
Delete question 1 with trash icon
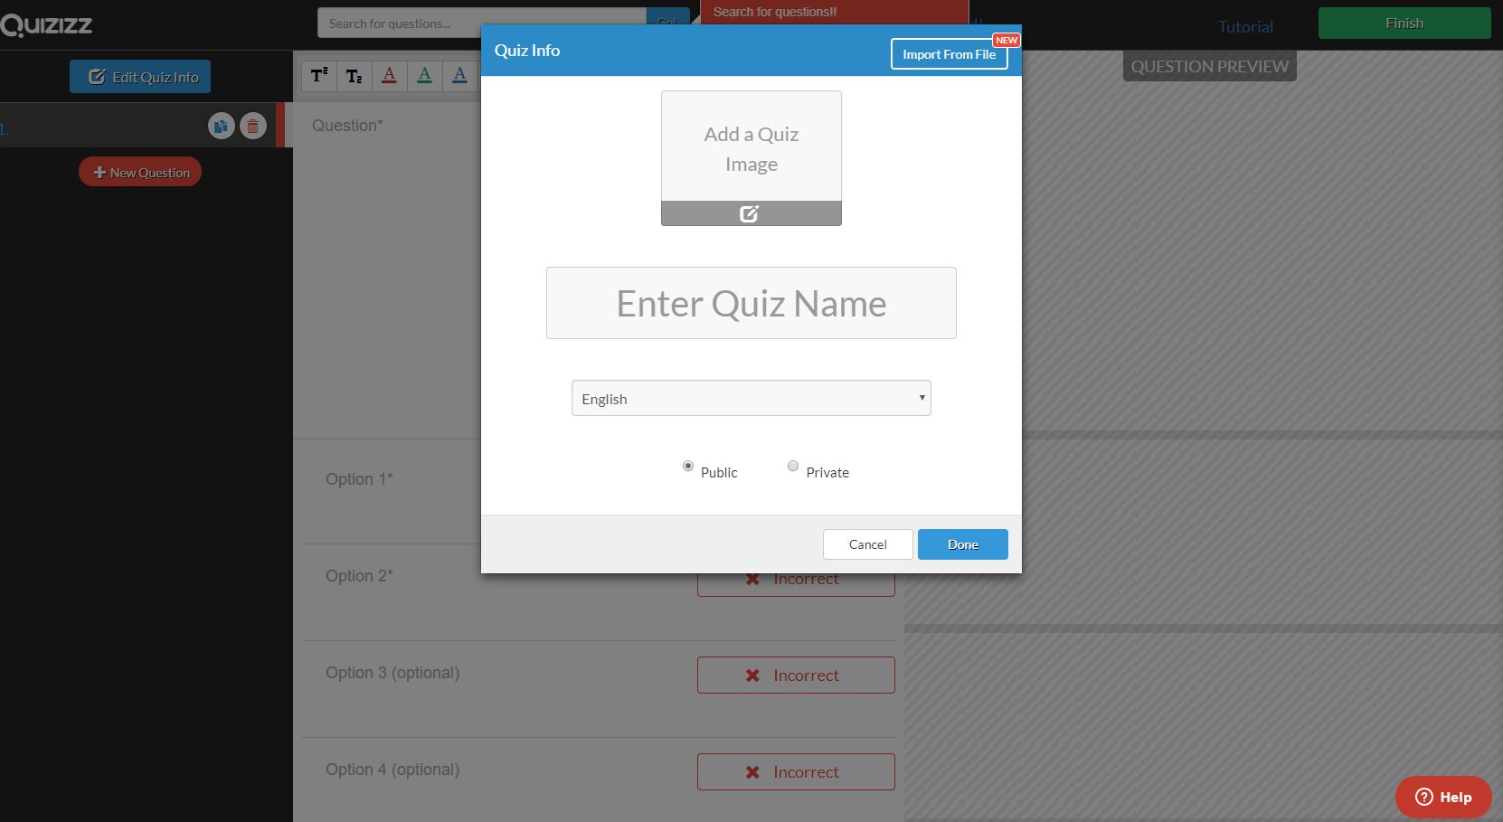(253, 127)
